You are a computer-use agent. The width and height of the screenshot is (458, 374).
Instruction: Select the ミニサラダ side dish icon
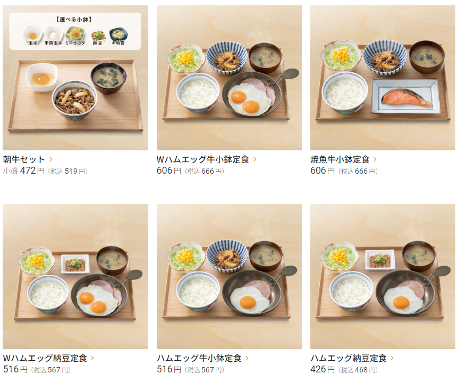(75, 36)
